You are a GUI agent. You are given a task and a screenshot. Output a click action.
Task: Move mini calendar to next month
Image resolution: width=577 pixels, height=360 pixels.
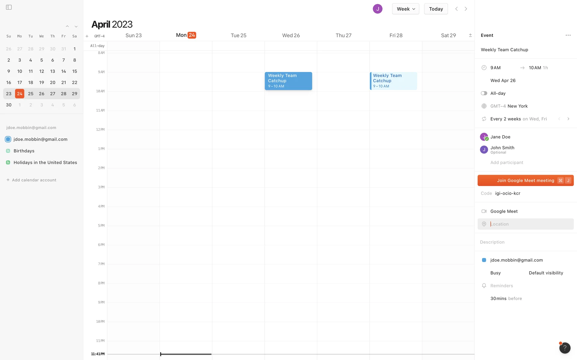click(76, 27)
